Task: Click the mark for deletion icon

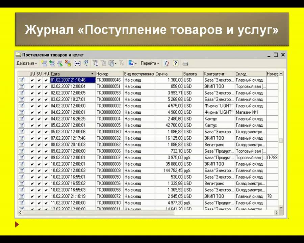Action: (68, 63)
